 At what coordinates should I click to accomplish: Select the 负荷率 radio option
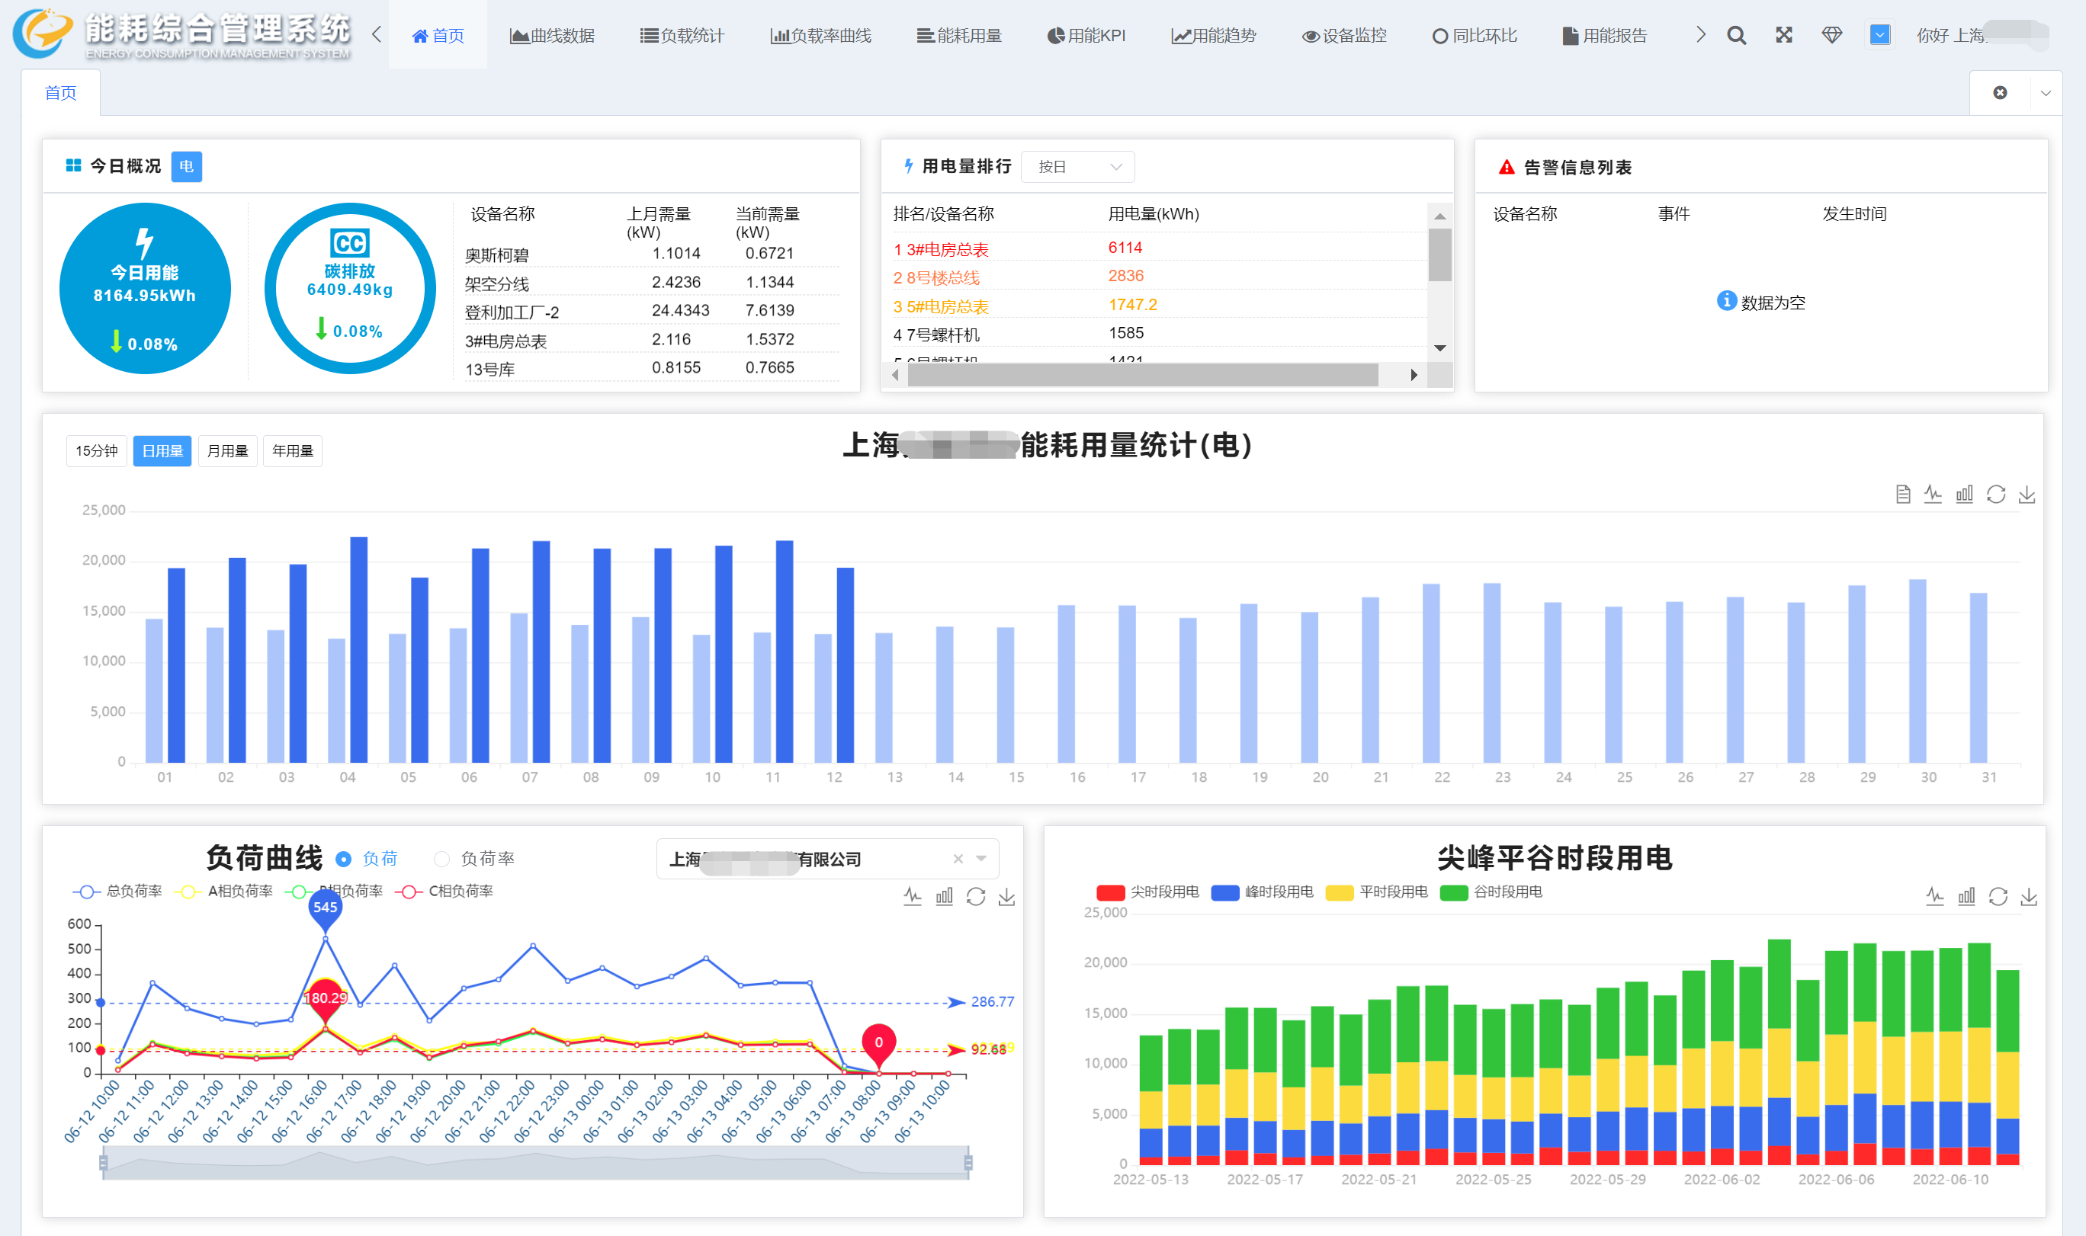tap(441, 859)
